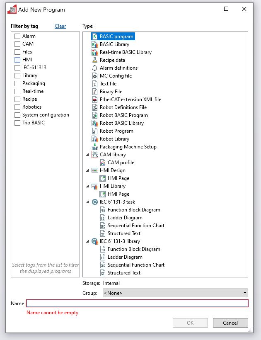Choose the BASIC Library icon

94,44
